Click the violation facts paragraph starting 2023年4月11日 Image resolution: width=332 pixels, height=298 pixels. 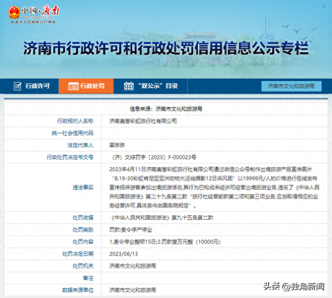click(x=214, y=187)
